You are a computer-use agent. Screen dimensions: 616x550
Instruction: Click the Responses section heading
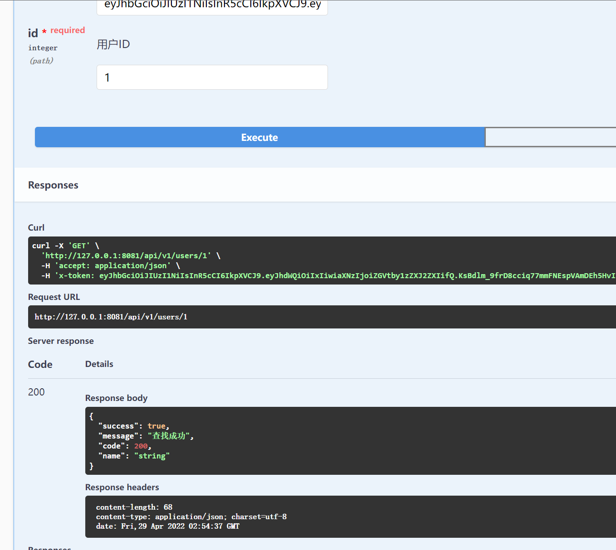[x=53, y=185]
